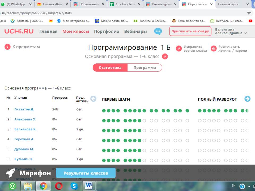Open the Skype icon in the taskbar

[74, 186]
